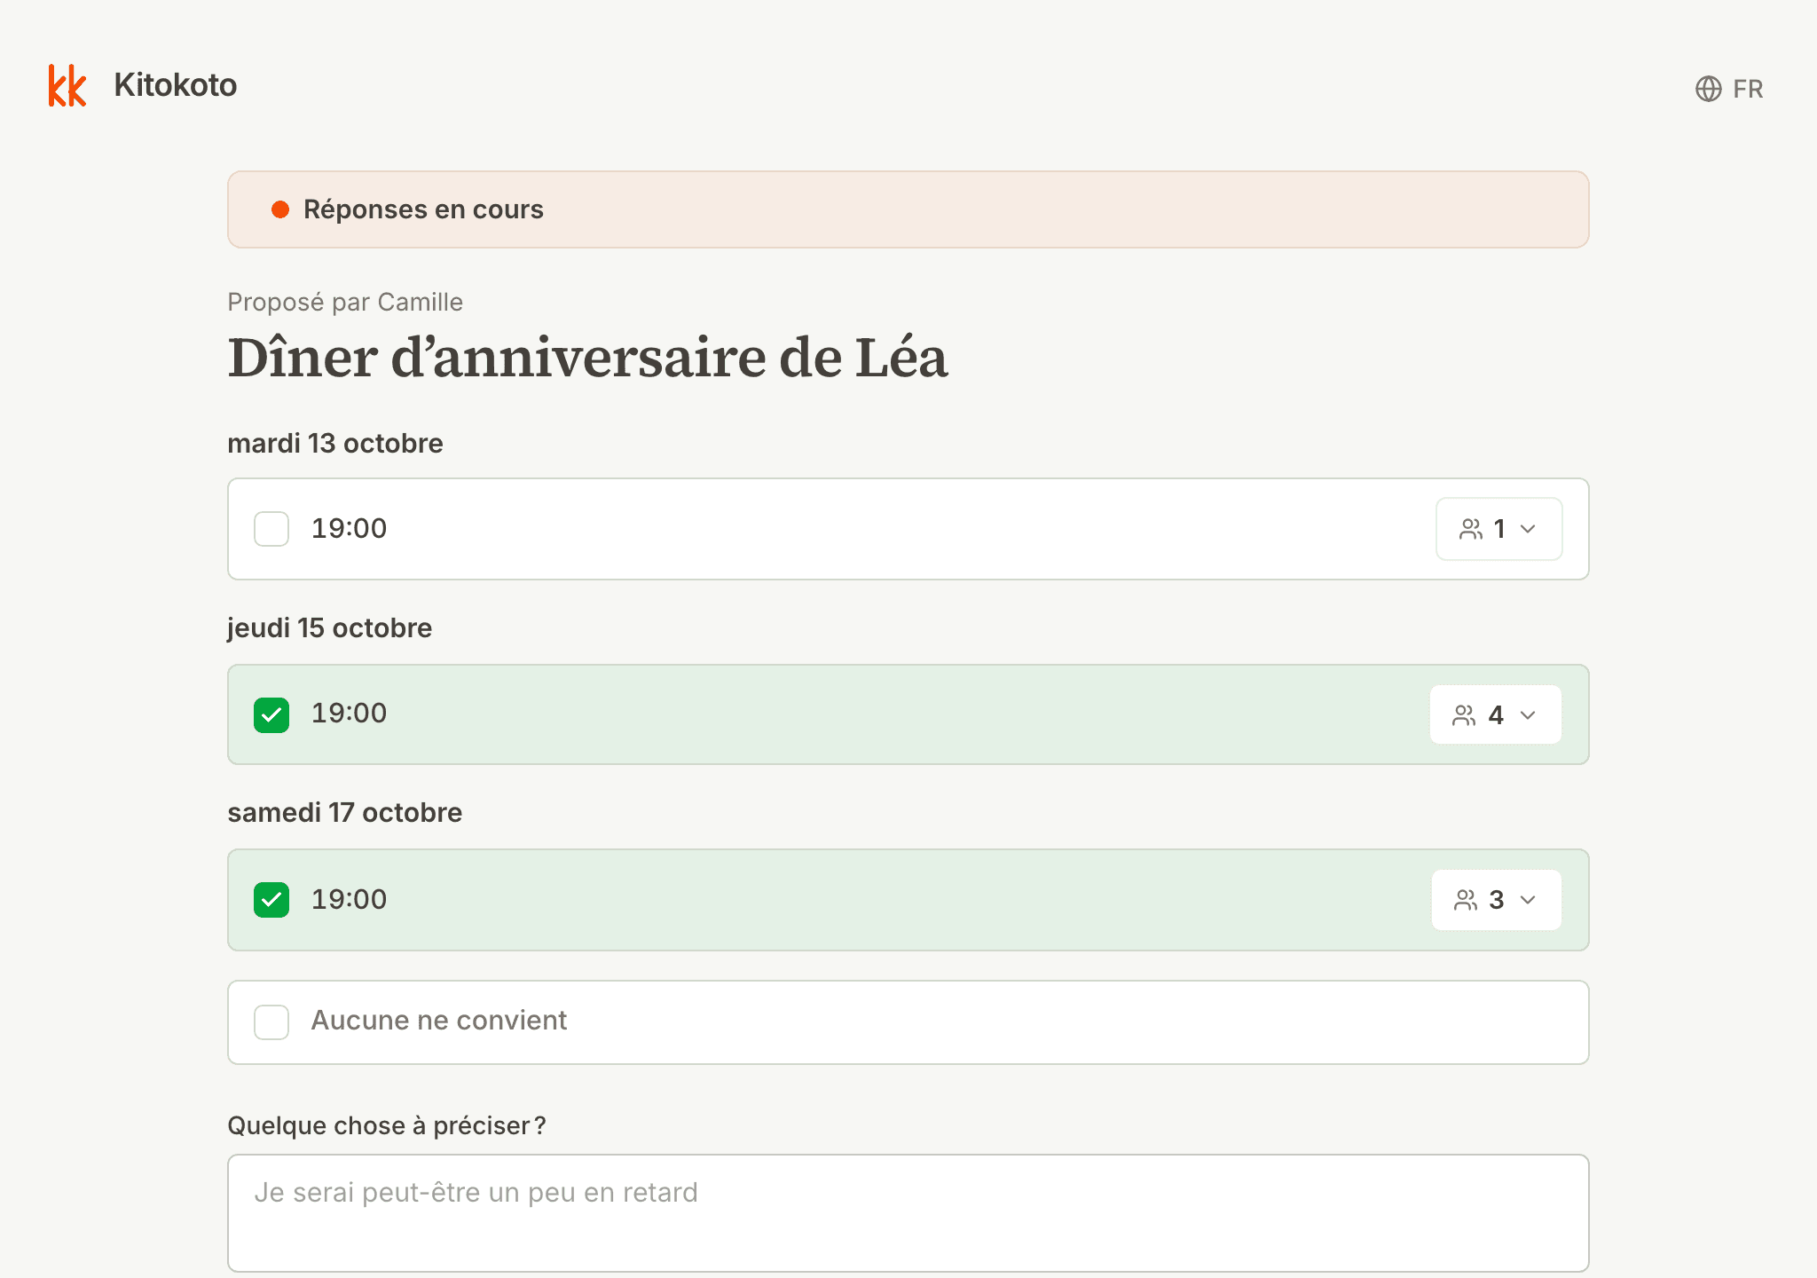
Task: Click the Dîner d'anniversaire de Léa title
Action: pyautogui.click(x=588, y=358)
